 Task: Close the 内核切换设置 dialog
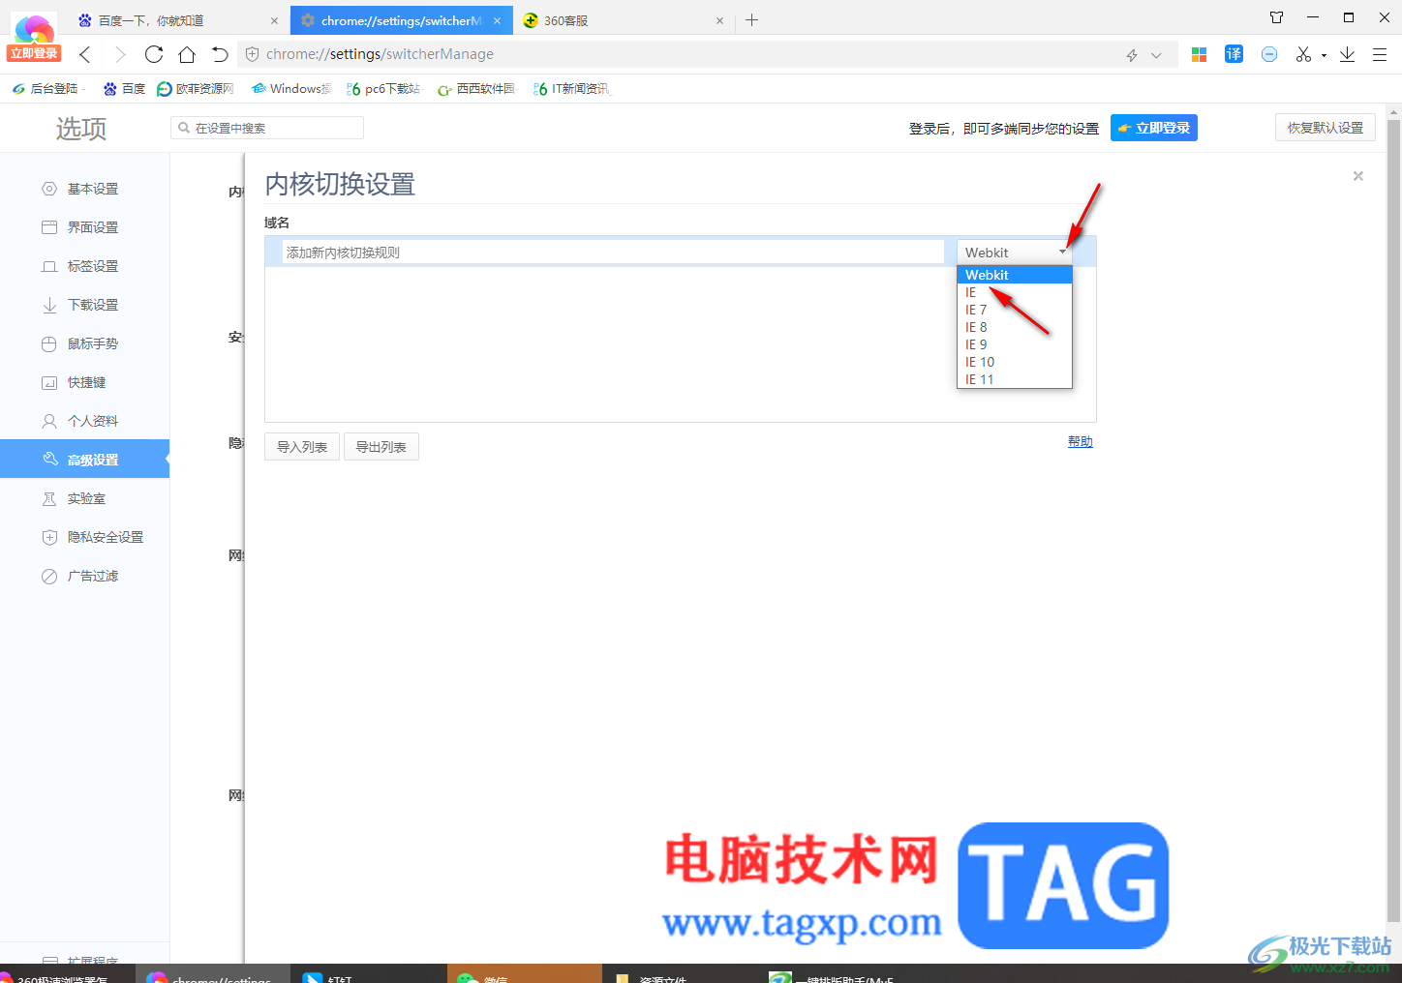click(1358, 176)
